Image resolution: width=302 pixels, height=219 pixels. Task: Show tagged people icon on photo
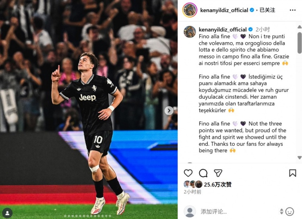pyautogui.click(x=8, y=213)
